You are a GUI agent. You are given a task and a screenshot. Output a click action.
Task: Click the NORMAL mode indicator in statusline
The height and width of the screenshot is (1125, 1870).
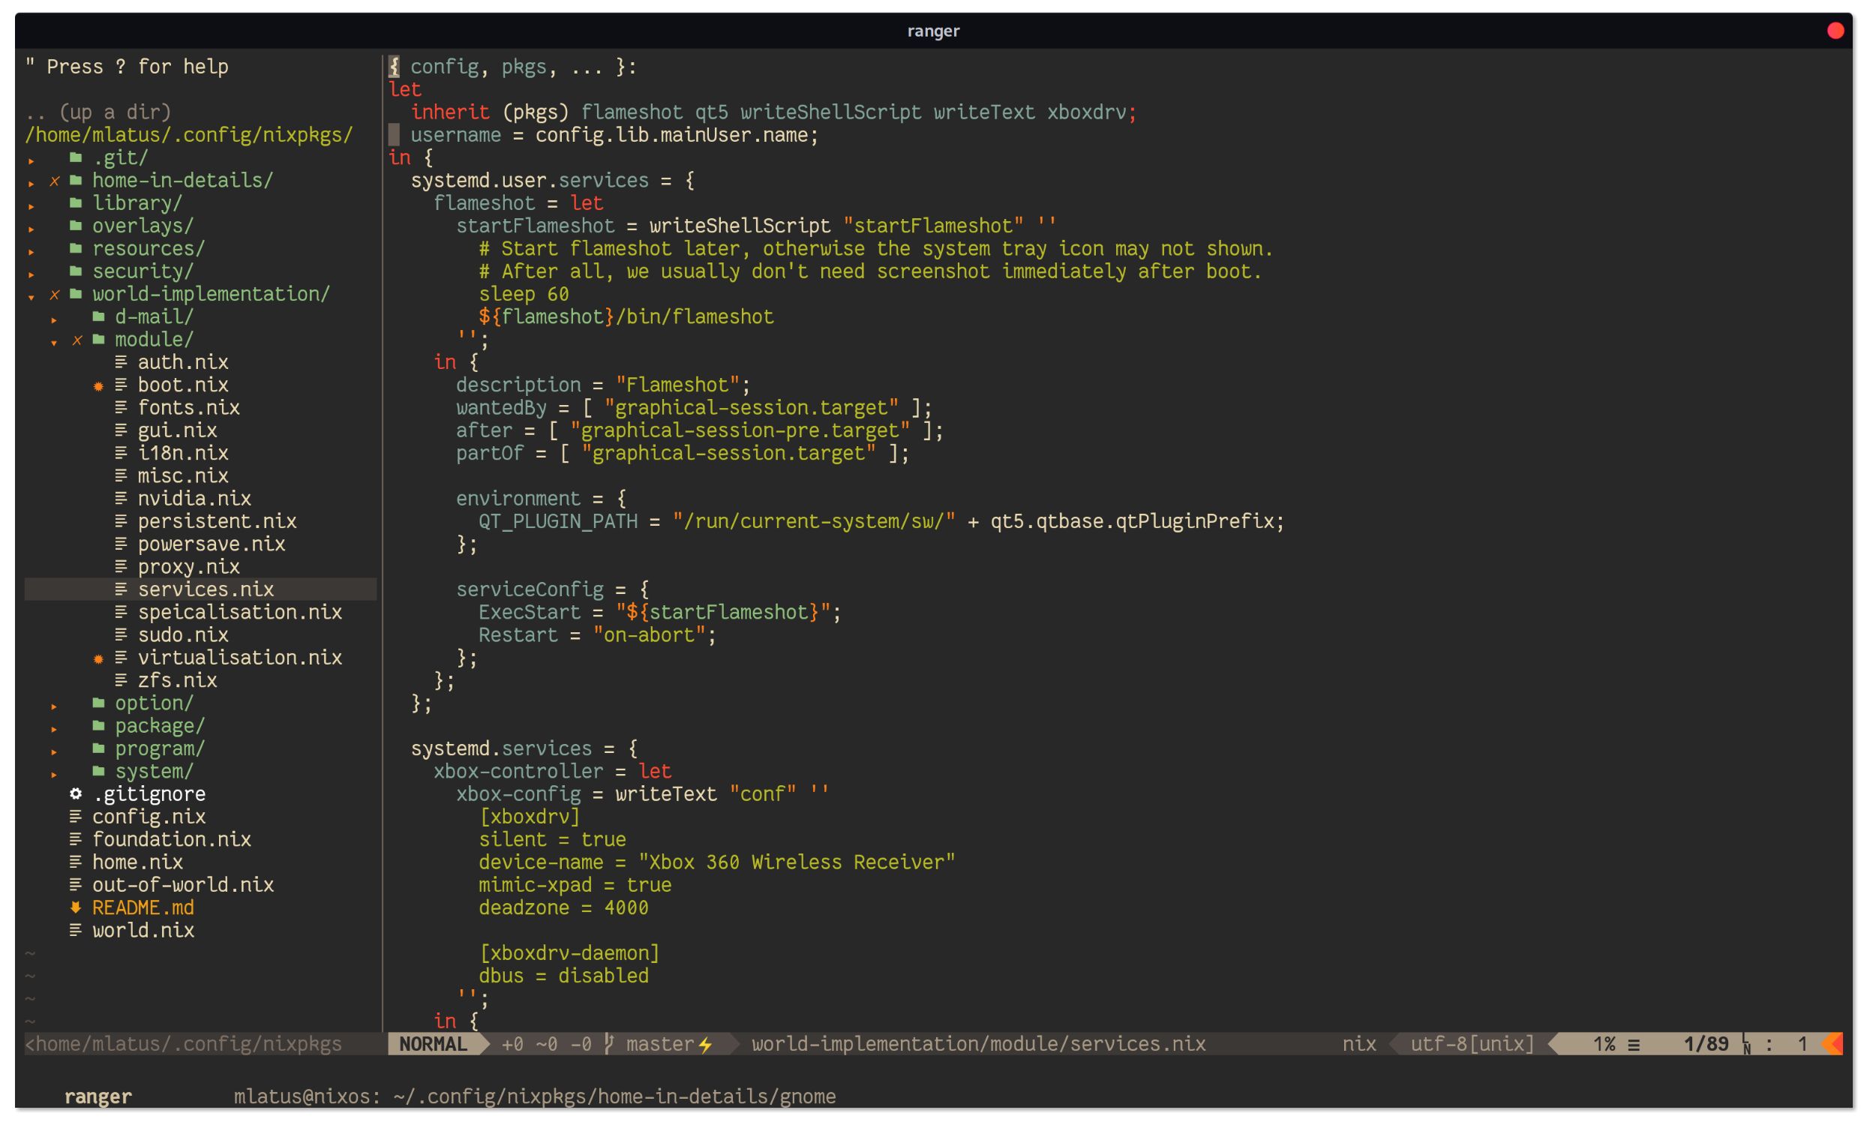pyautogui.click(x=433, y=1044)
